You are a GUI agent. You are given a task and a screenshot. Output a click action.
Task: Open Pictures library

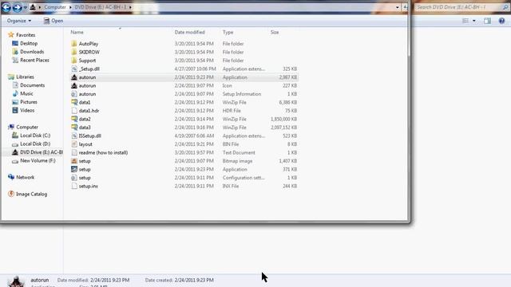pyautogui.click(x=29, y=102)
